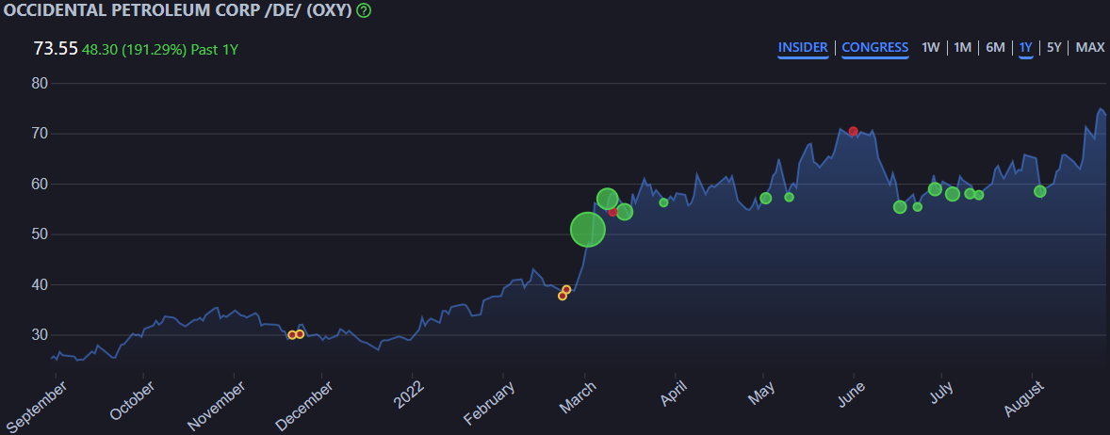Click the August x-axis label
Screen dimensions: 1110x435
1023,398
